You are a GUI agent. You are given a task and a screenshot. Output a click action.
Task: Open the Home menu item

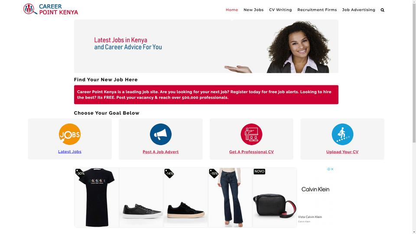tap(232, 10)
